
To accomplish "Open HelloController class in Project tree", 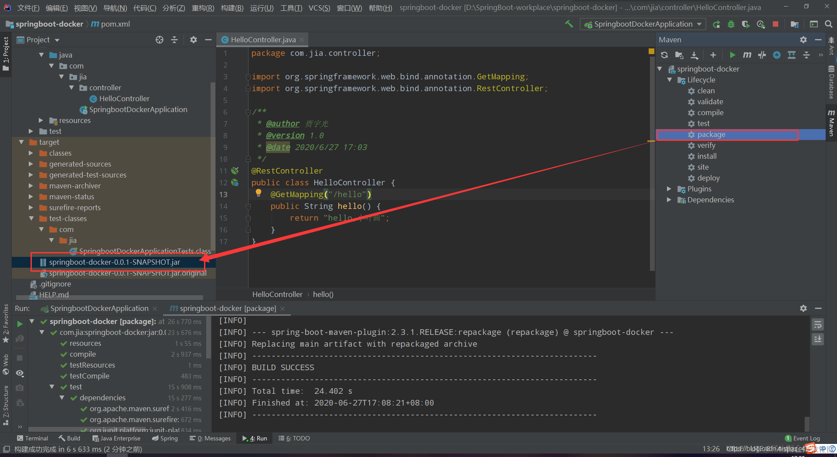I will pyautogui.click(x=124, y=99).
